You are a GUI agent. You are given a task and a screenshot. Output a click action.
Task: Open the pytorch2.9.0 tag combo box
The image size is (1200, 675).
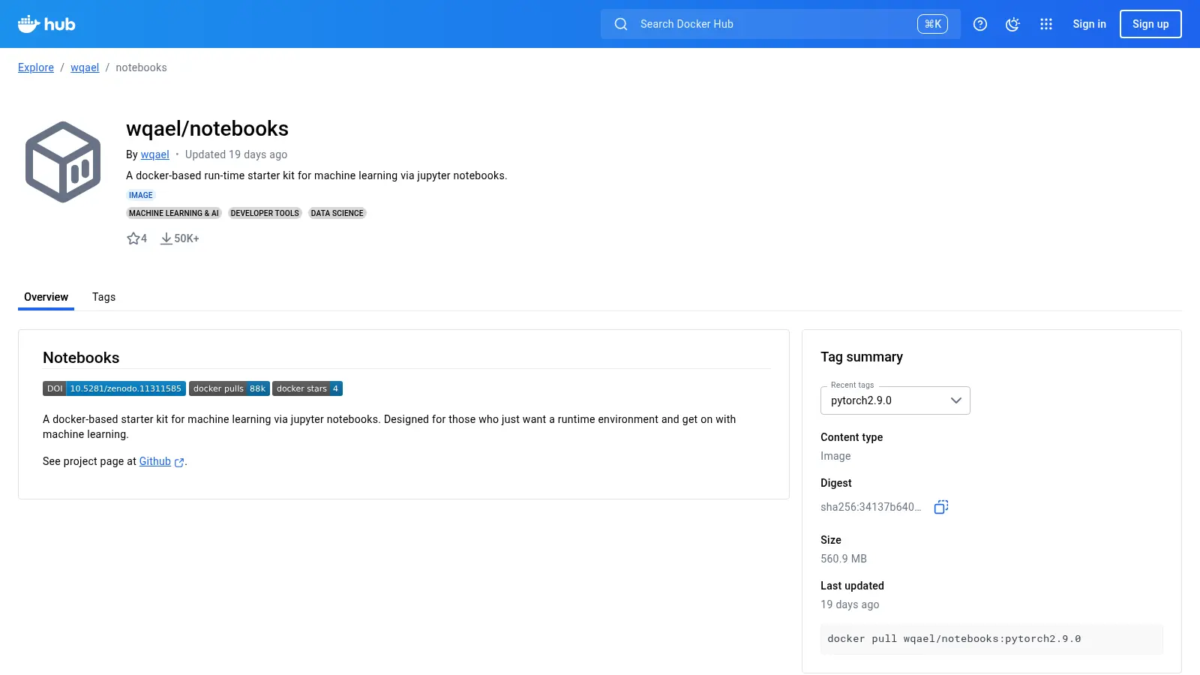tap(895, 400)
